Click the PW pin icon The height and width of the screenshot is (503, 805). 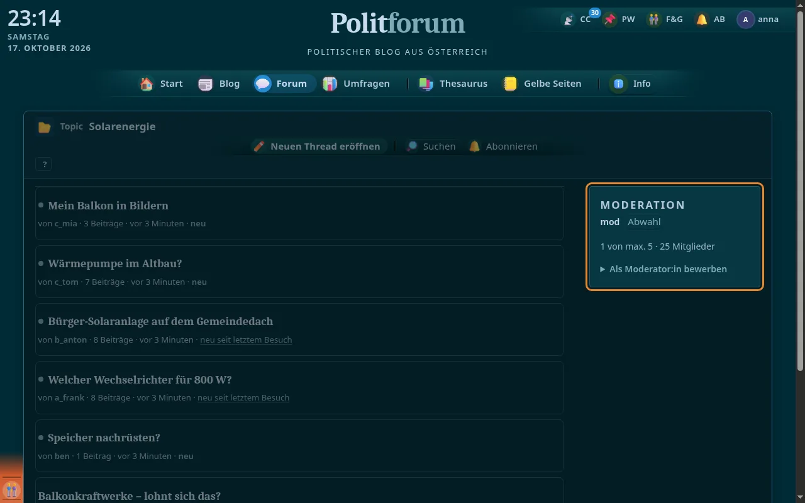tap(609, 19)
